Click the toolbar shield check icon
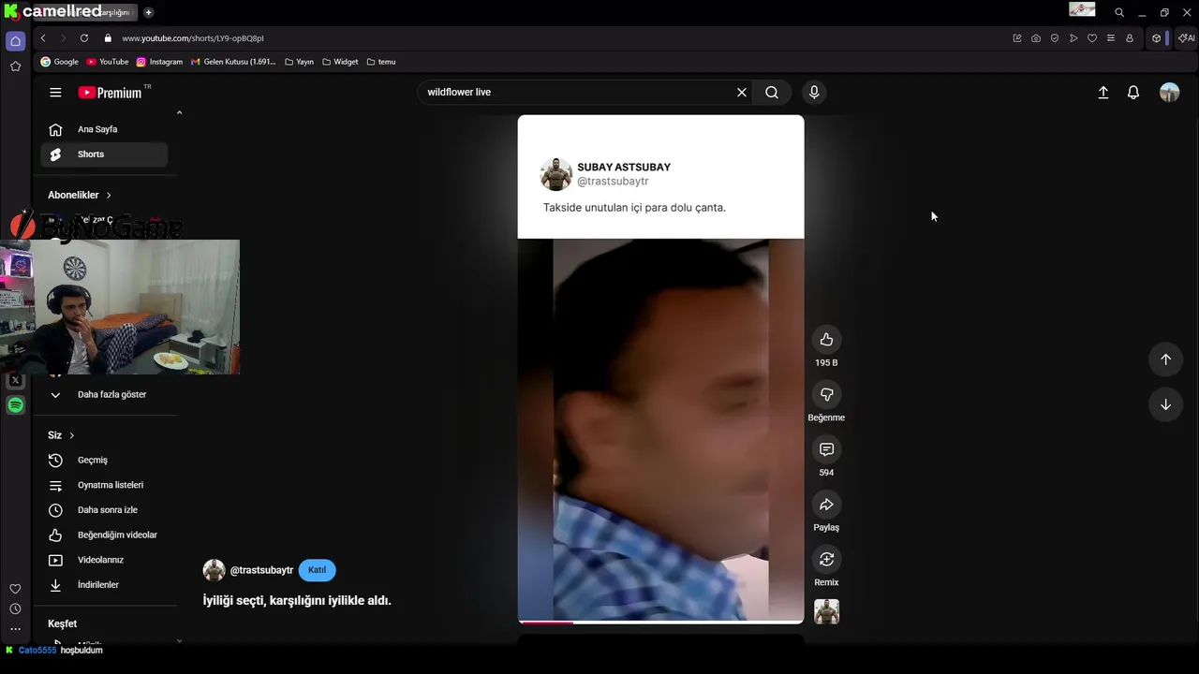This screenshot has width=1199, height=674. pyautogui.click(x=1055, y=38)
